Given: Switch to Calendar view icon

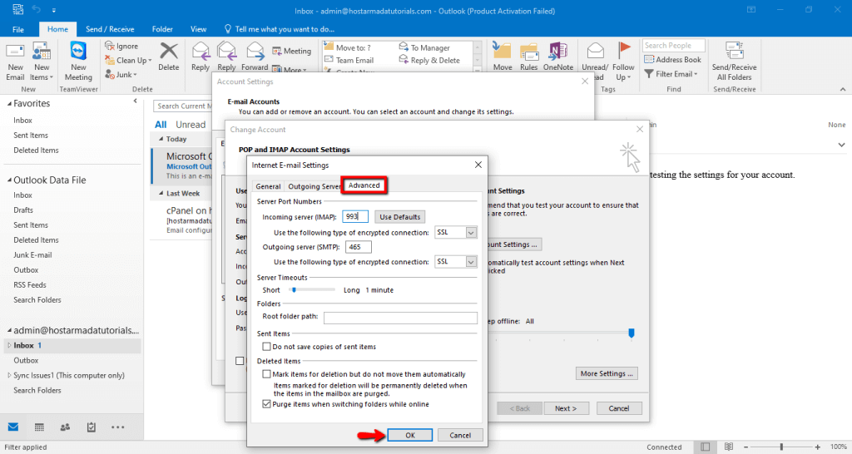Looking at the screenshot, I should [x=39, y=427].
